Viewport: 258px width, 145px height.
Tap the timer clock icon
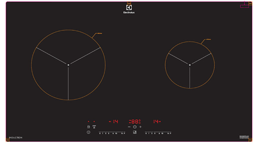135,127
